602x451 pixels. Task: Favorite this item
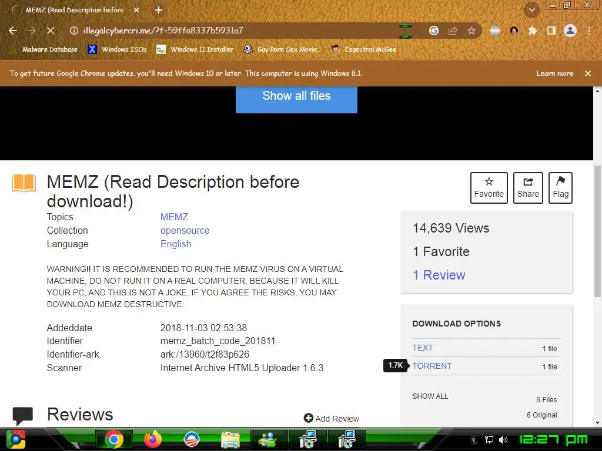pos(489,187)
